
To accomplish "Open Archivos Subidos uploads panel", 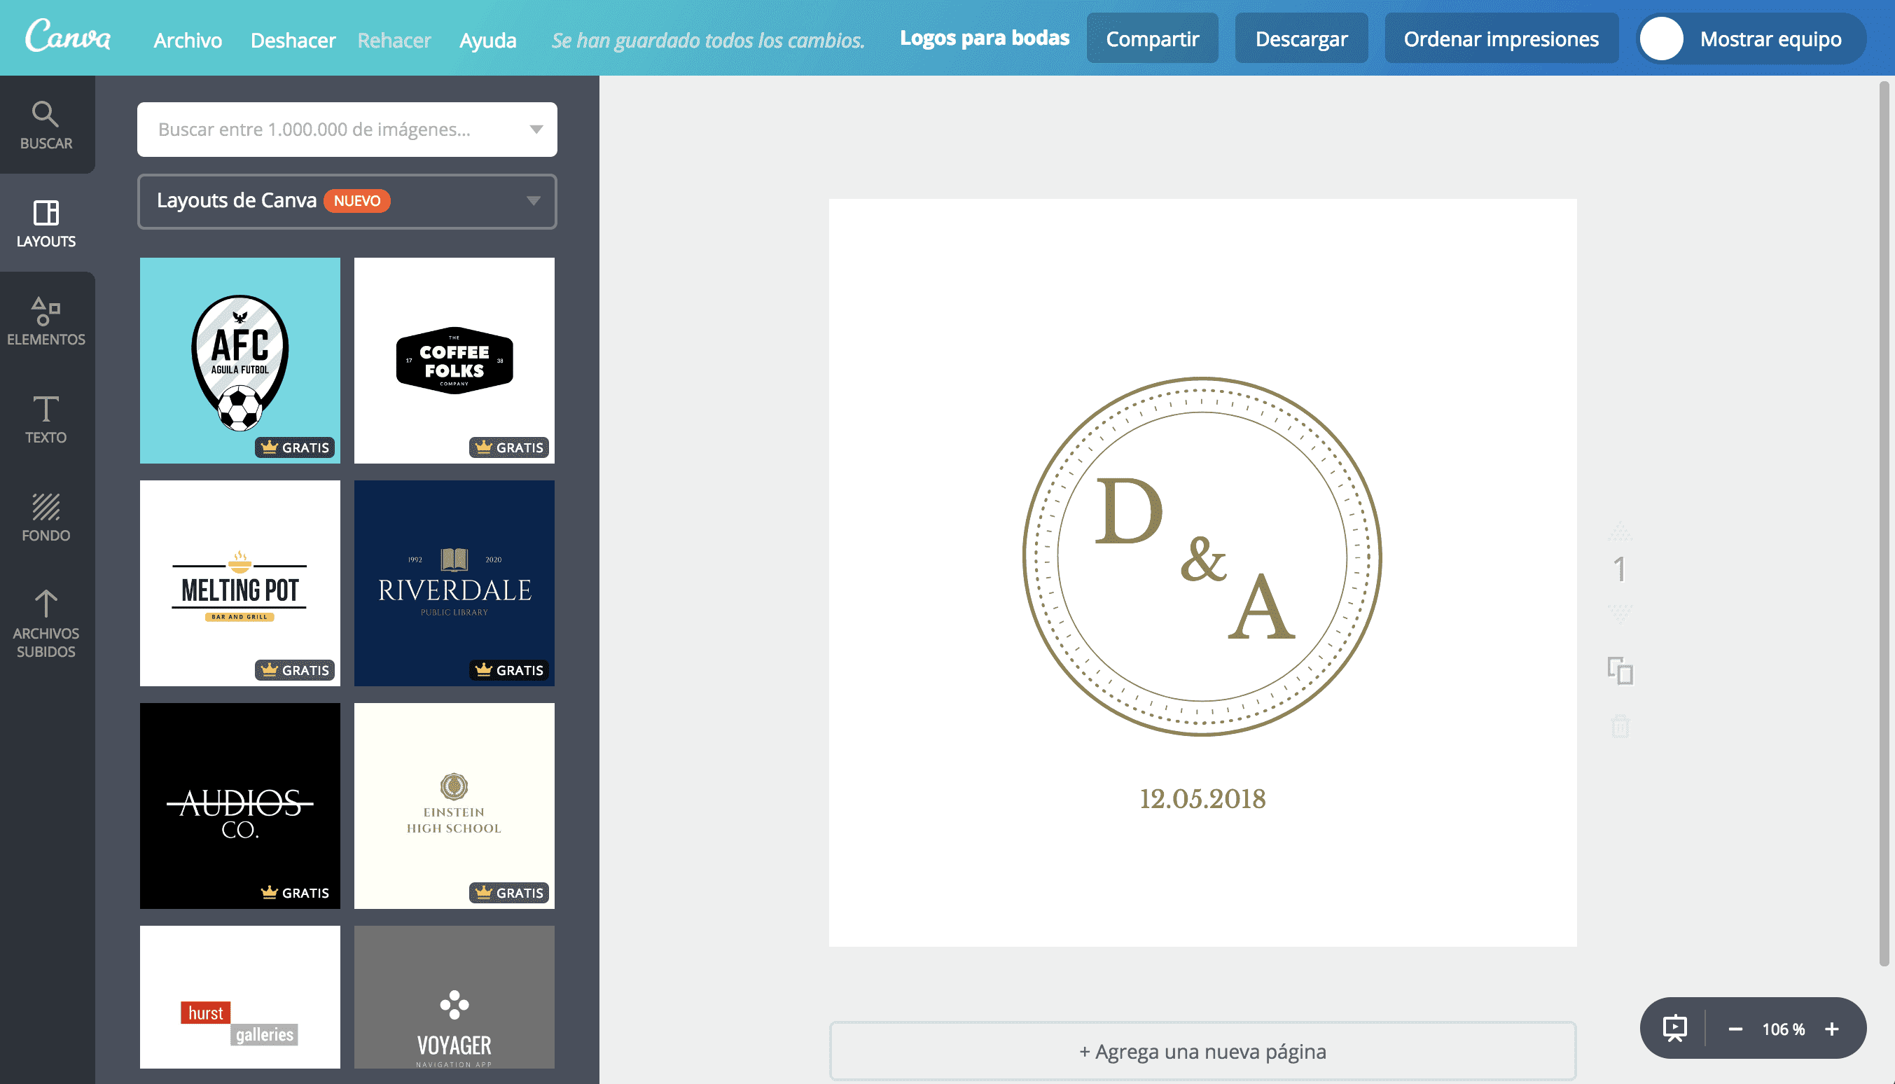I will [46, 623].
